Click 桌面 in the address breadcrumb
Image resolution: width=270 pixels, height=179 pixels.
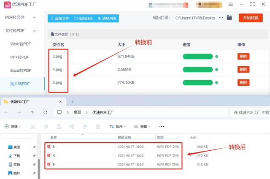click(x=77, y=112)
